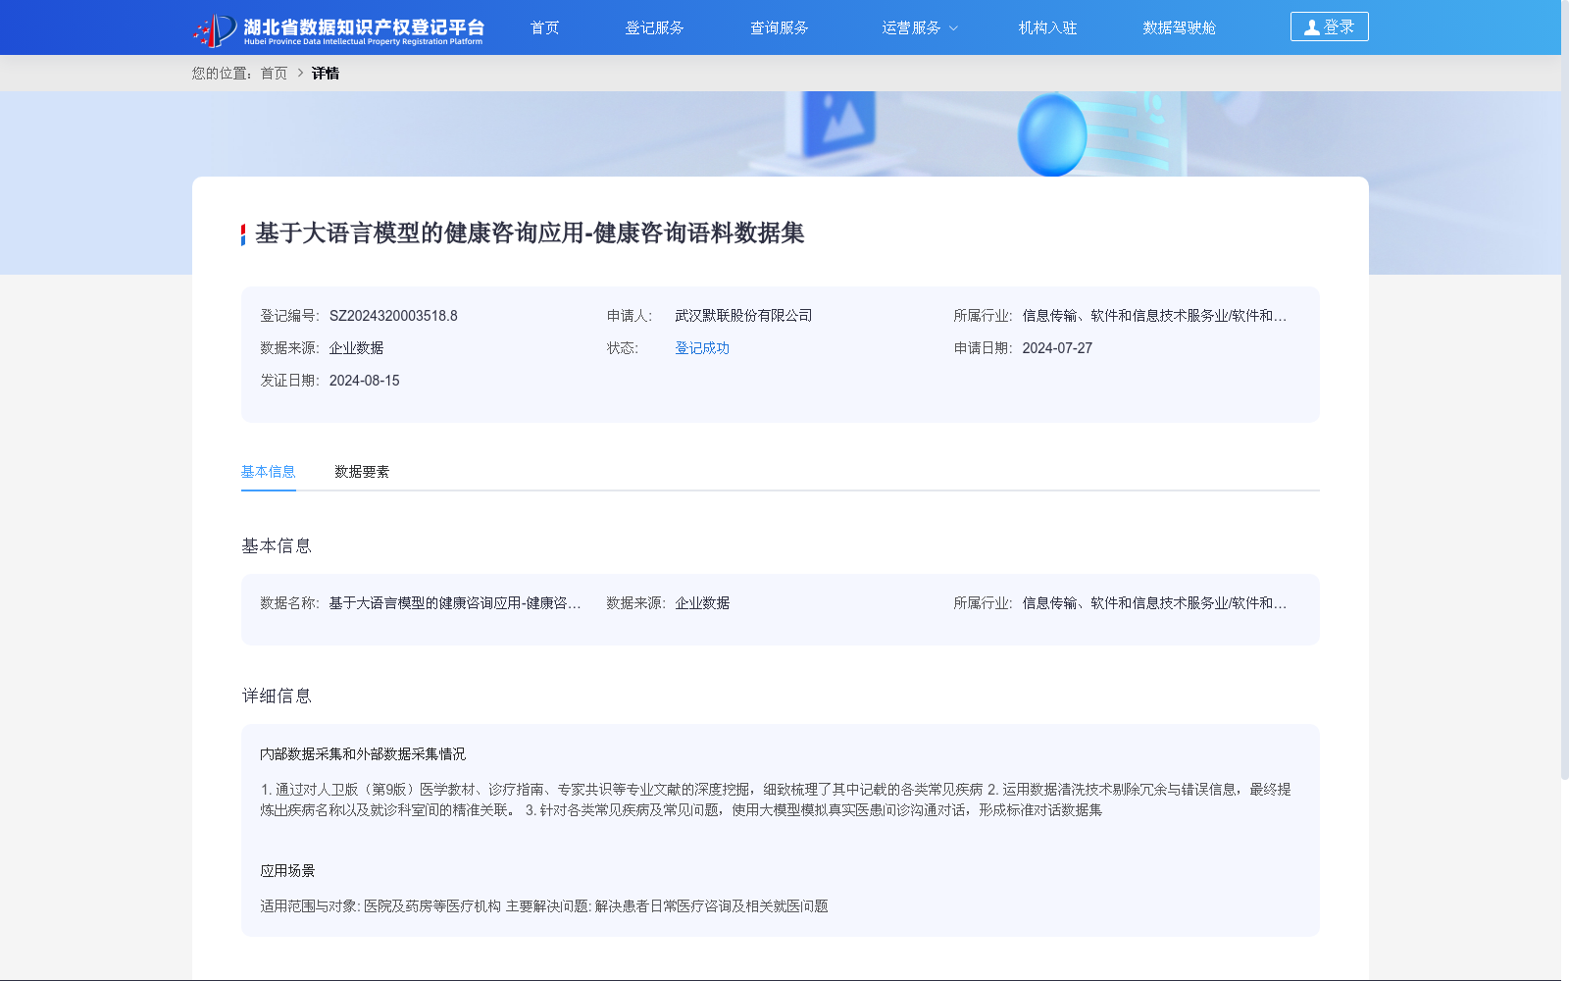Click the truncated 数据名称 value

(455, 603)
